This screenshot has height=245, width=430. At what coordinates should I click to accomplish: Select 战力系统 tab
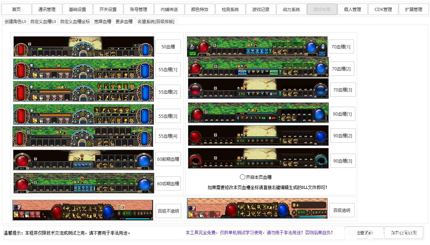(291, 9)
